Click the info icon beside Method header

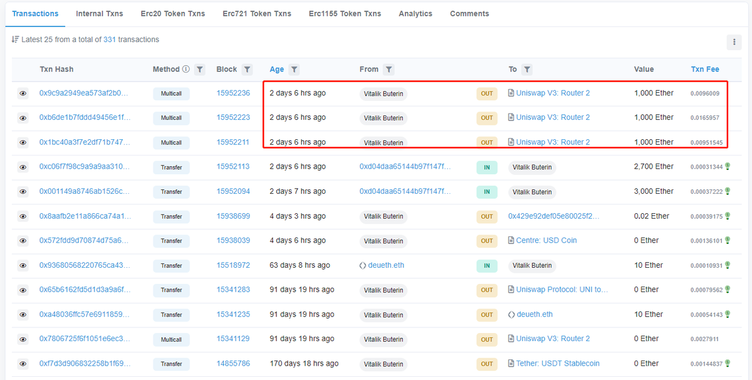point(185,69)
